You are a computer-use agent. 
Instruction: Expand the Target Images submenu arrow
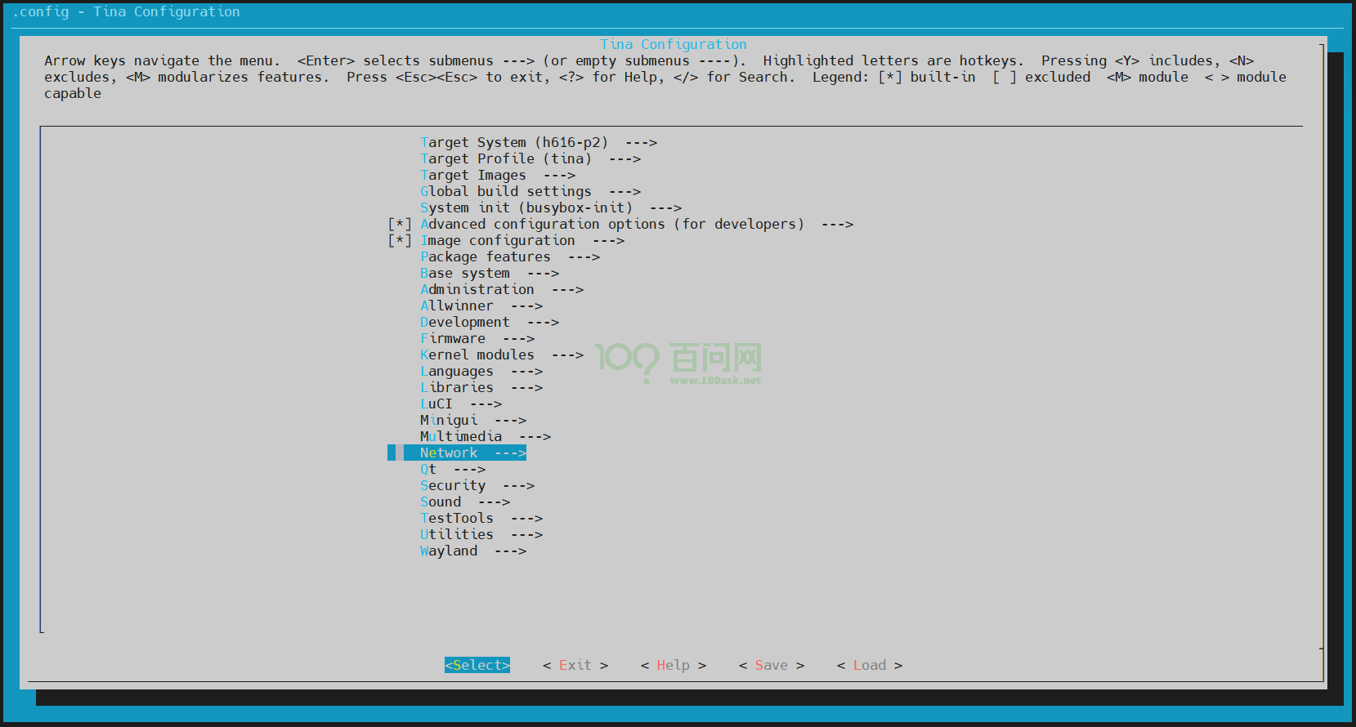[x=559, y=176]
